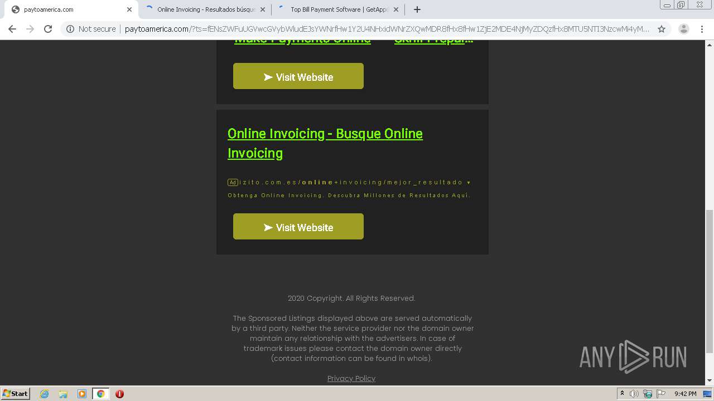Click the 2020 Copyright text

click(x=351, y=298)
